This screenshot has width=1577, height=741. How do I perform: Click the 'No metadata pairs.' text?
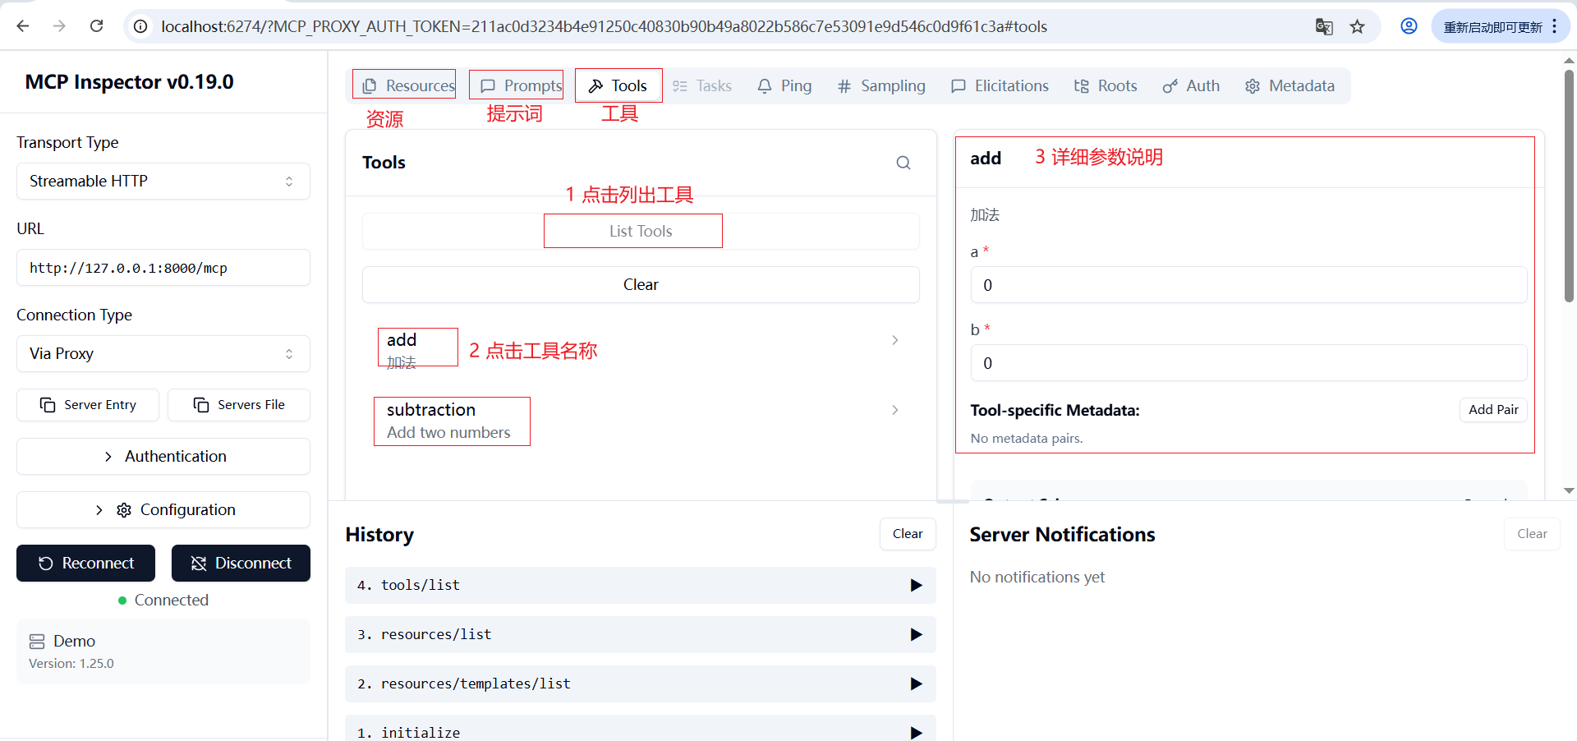point(1027,438)
